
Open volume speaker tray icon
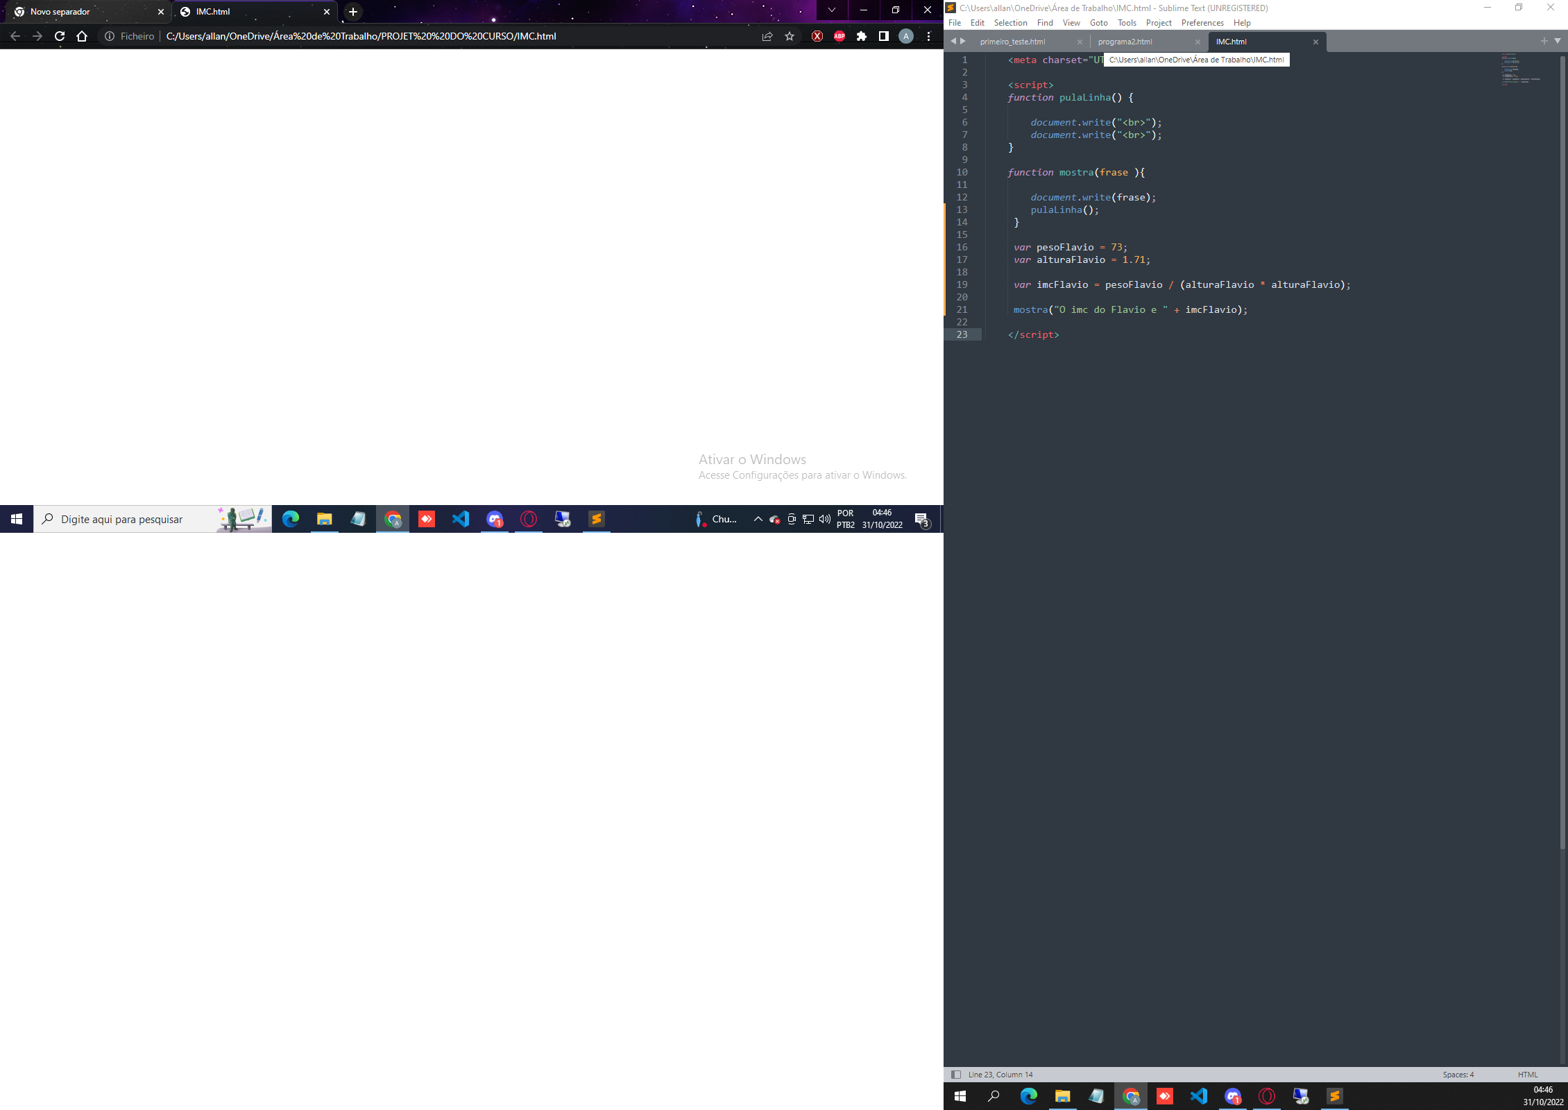[x=825, y=519]
